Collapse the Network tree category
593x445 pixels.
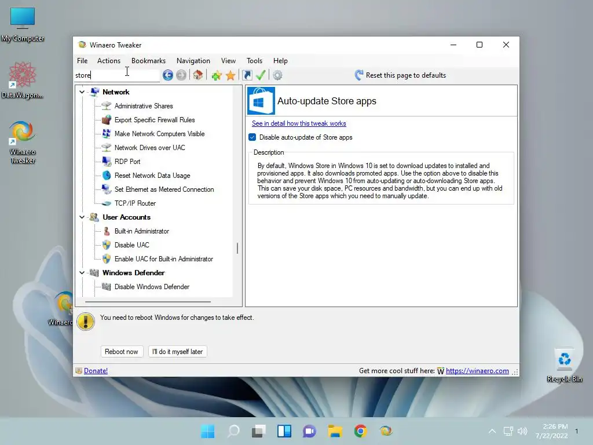coord(82,92)
